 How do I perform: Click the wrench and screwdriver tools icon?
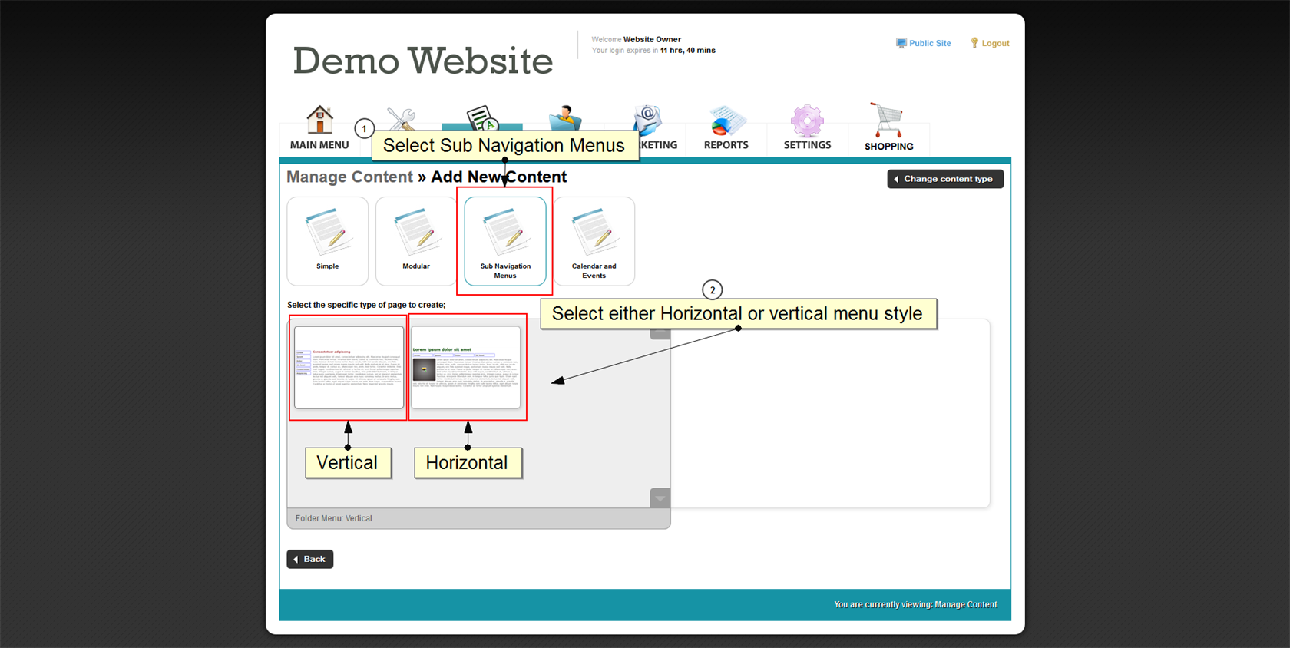point(401,117)
